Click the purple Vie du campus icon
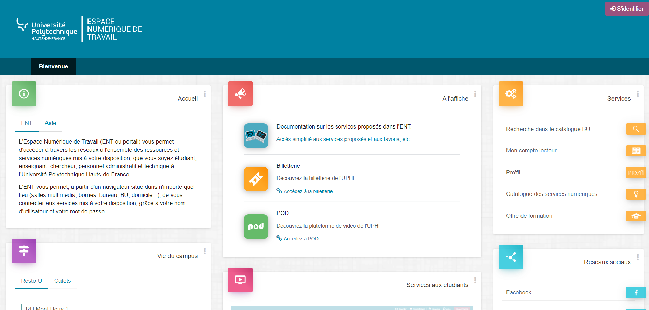649x310 pixels. coord(24,251)
